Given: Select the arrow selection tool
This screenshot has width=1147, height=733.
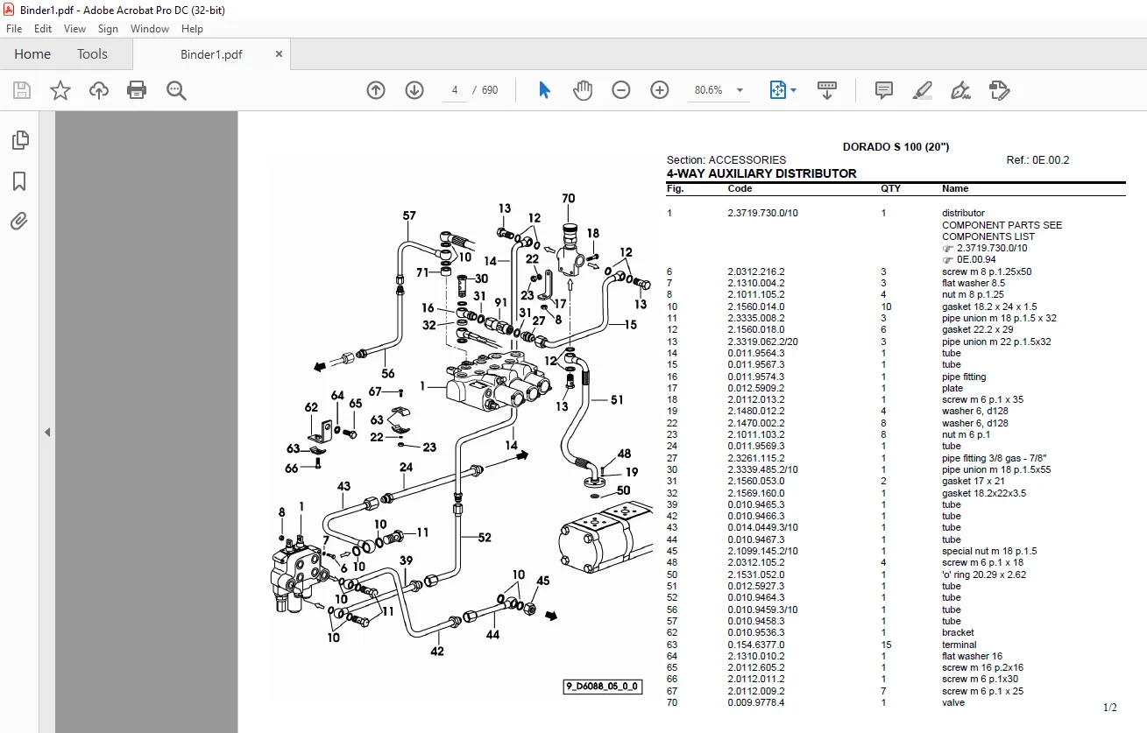Looking at the screenshot, I should point(544,90).
